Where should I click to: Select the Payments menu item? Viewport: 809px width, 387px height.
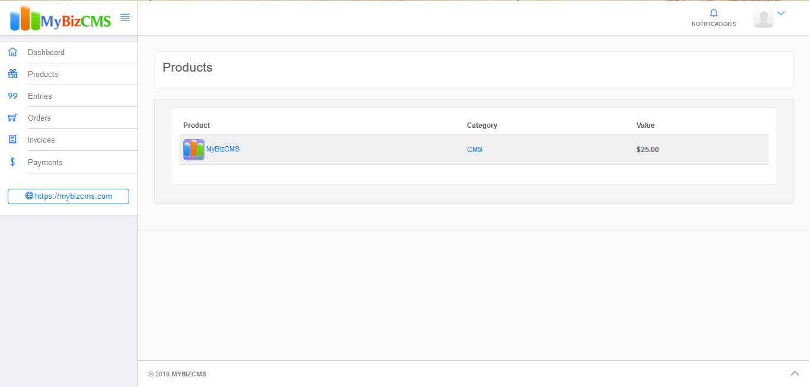(x=45, y=162)
